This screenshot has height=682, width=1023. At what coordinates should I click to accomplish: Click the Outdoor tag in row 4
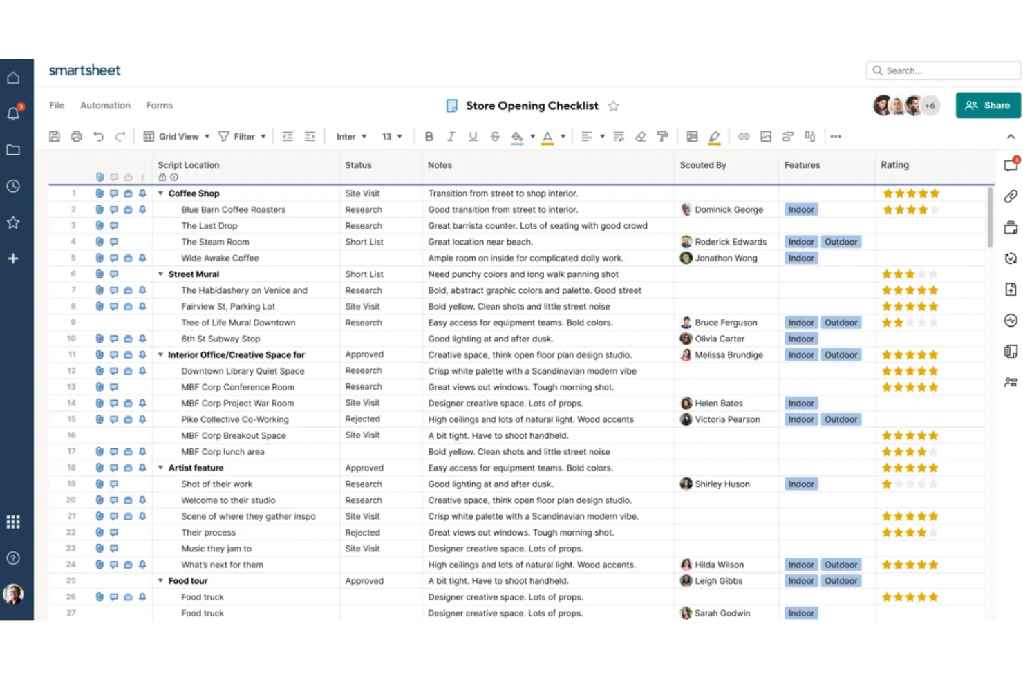841,242
